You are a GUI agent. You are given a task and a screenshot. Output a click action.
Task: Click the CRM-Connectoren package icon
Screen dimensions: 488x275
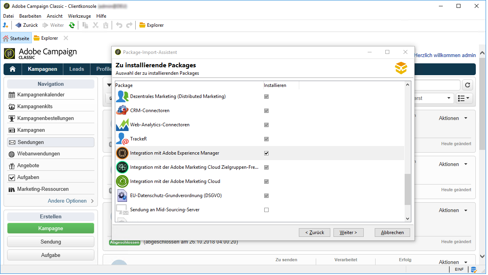click(x=122, y=111)
